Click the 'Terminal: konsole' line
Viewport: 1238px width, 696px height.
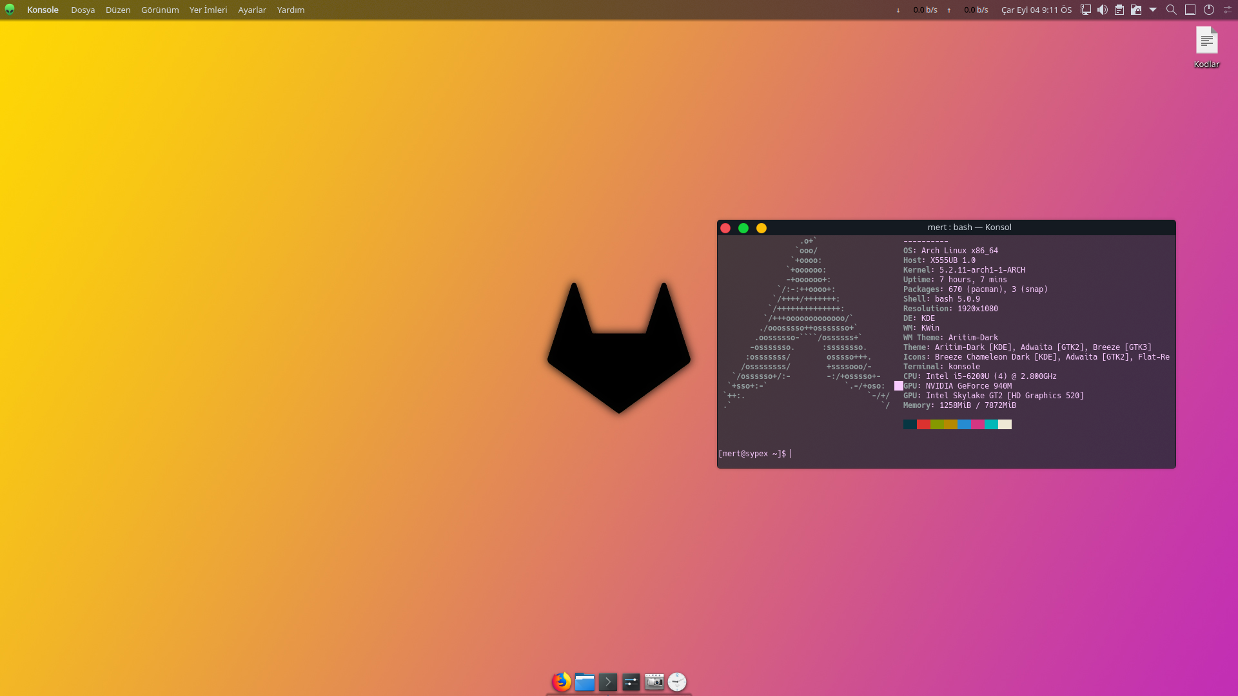click(x=941, y=367)
